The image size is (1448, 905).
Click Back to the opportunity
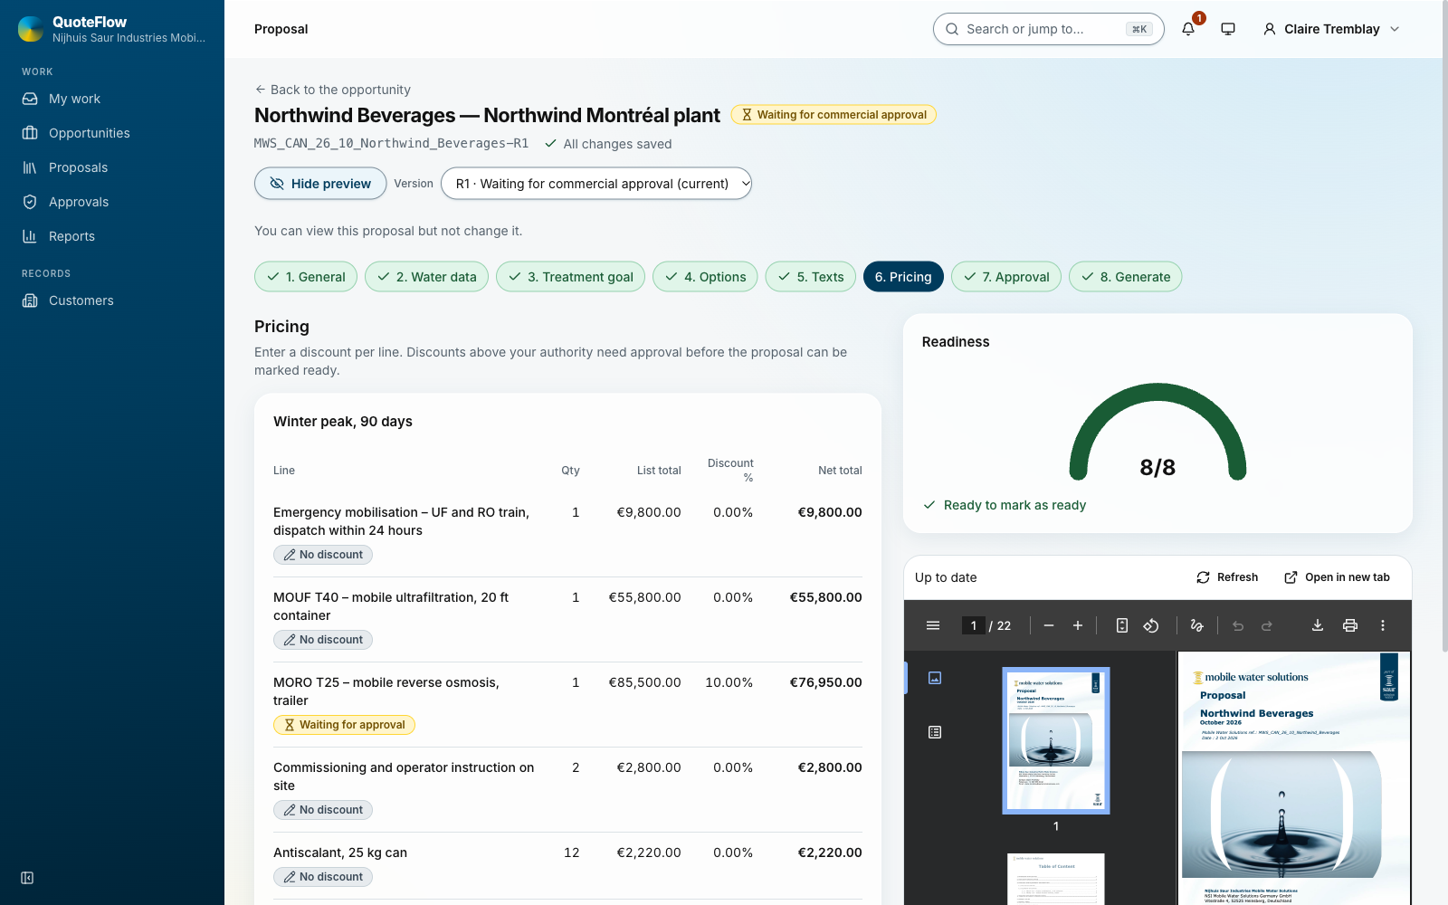coord(332,90)
